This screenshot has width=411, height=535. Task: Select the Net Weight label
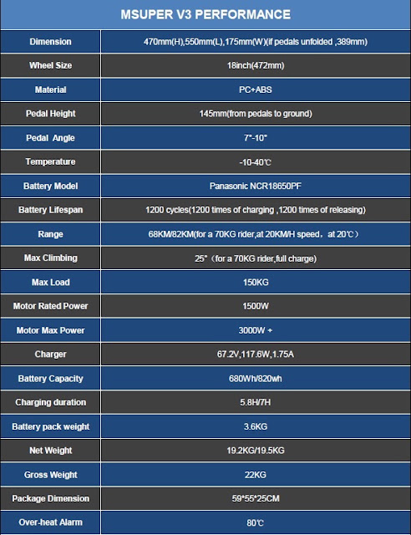coord(50,451)
